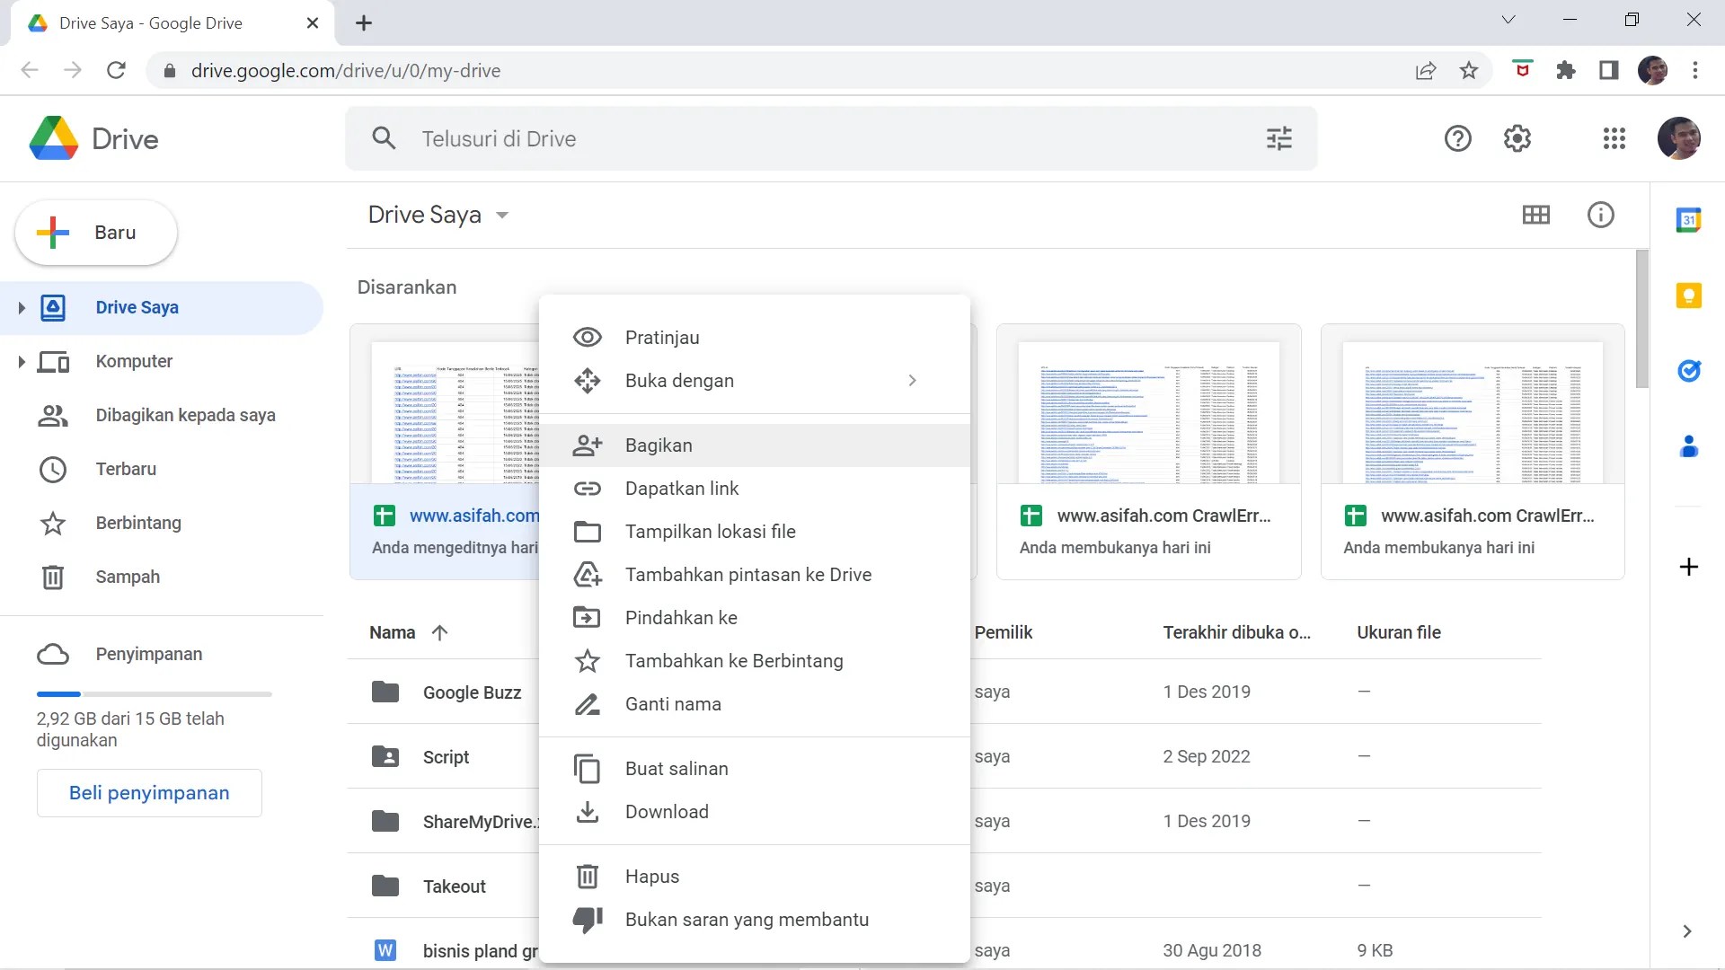
Task: Show details with the info icon
Action: [x=1601, y=215]
